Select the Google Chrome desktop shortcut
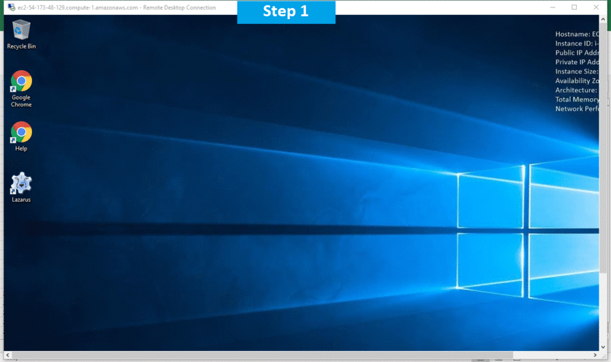Viewport: 611px width, 362px height. coord(21,82)
